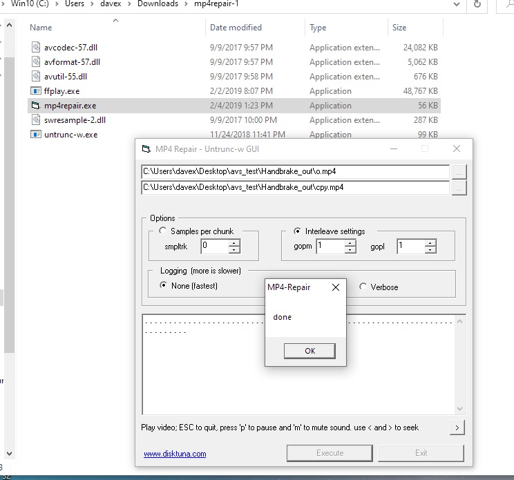Click Explorer navigation pane scroll down arrow
The image size is (514, 480).
(x=10, y=454)
